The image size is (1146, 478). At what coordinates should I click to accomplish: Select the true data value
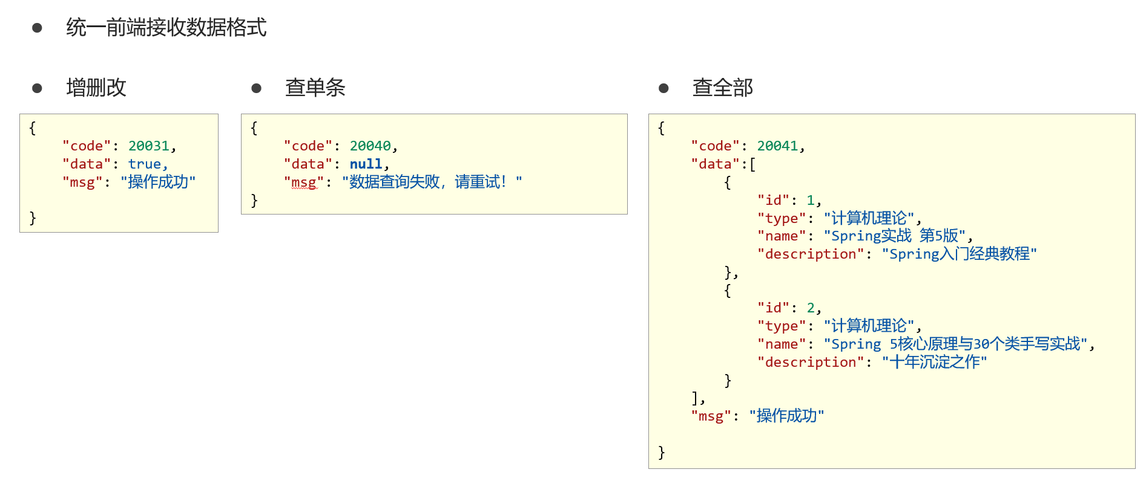click(x=144, y=164)
